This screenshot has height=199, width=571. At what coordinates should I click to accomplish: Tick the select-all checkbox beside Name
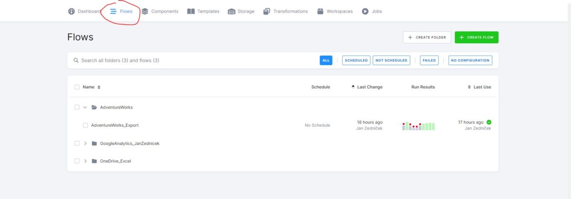click(77, 87)
